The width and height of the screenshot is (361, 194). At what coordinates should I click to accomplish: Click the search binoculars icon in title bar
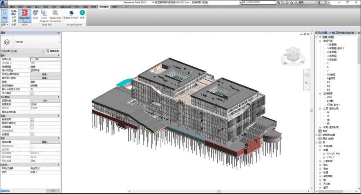pyautogui.click(x=278, y=2)
